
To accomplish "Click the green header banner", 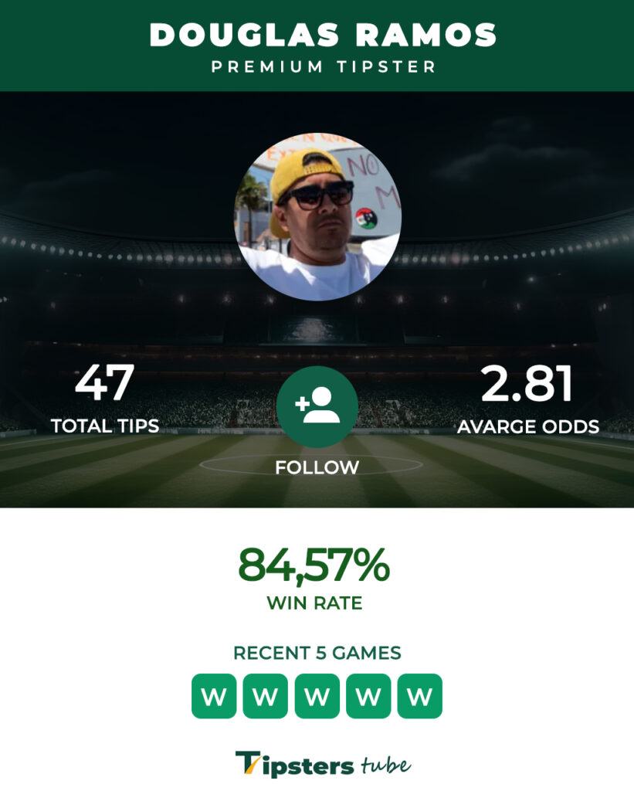I will (317, 46).
